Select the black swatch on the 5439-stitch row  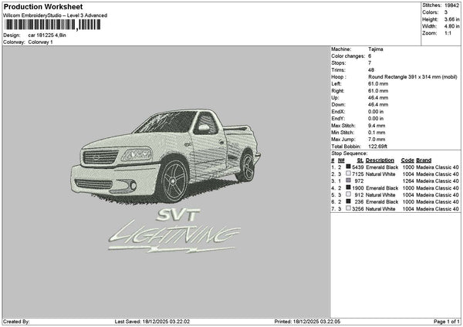tap(349, 167)
